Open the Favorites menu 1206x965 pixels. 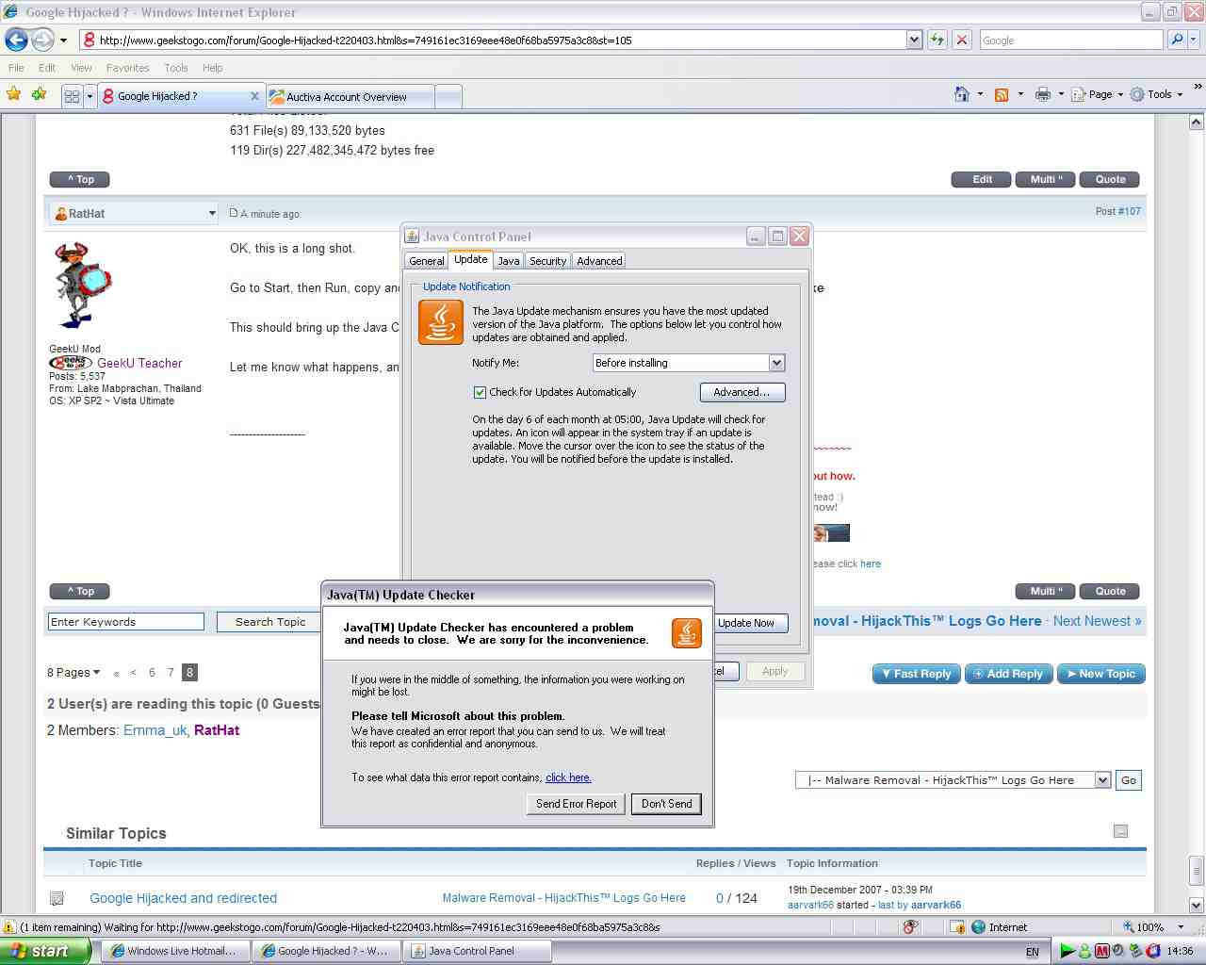click(127, 68)
